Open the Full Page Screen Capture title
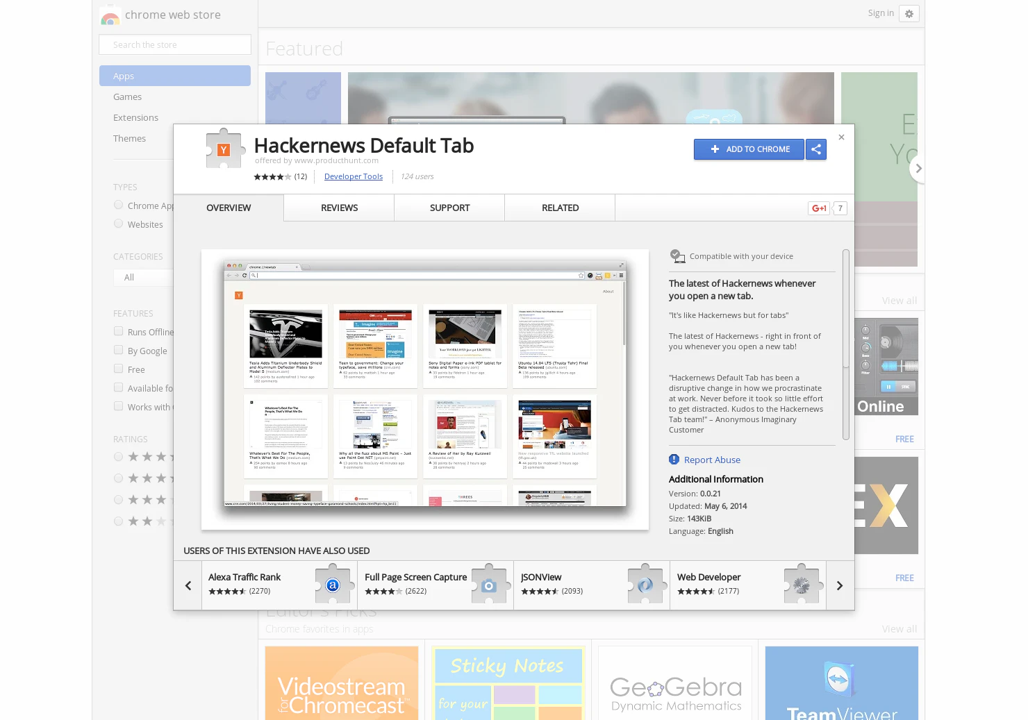The height and width of the screenshot is (720, 1028). click(416, 577)
